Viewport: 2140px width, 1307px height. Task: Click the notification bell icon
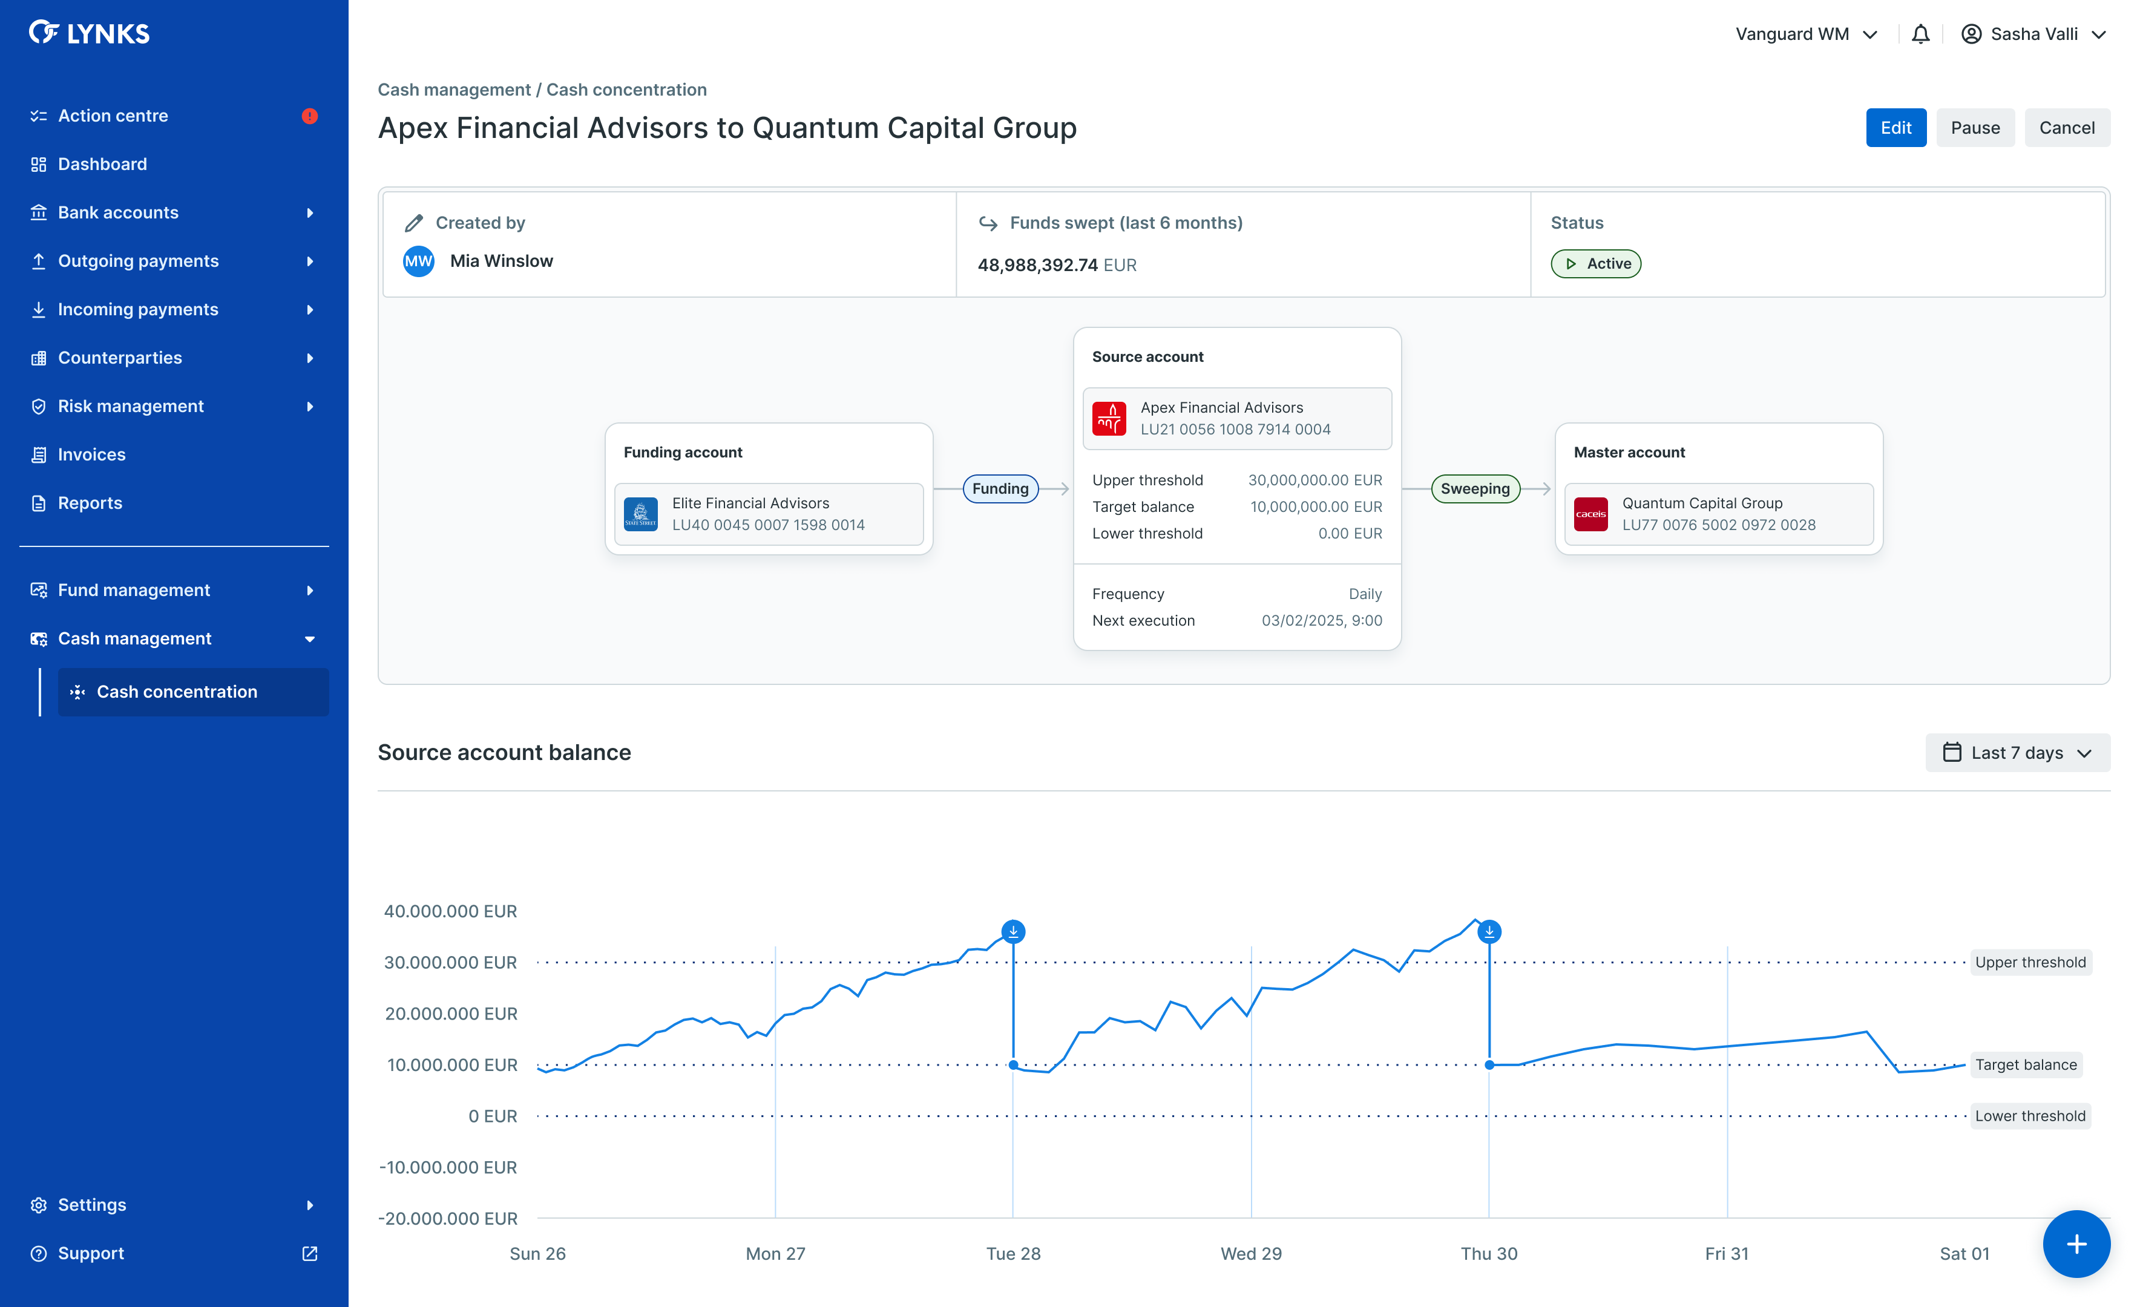point(1920,34)
